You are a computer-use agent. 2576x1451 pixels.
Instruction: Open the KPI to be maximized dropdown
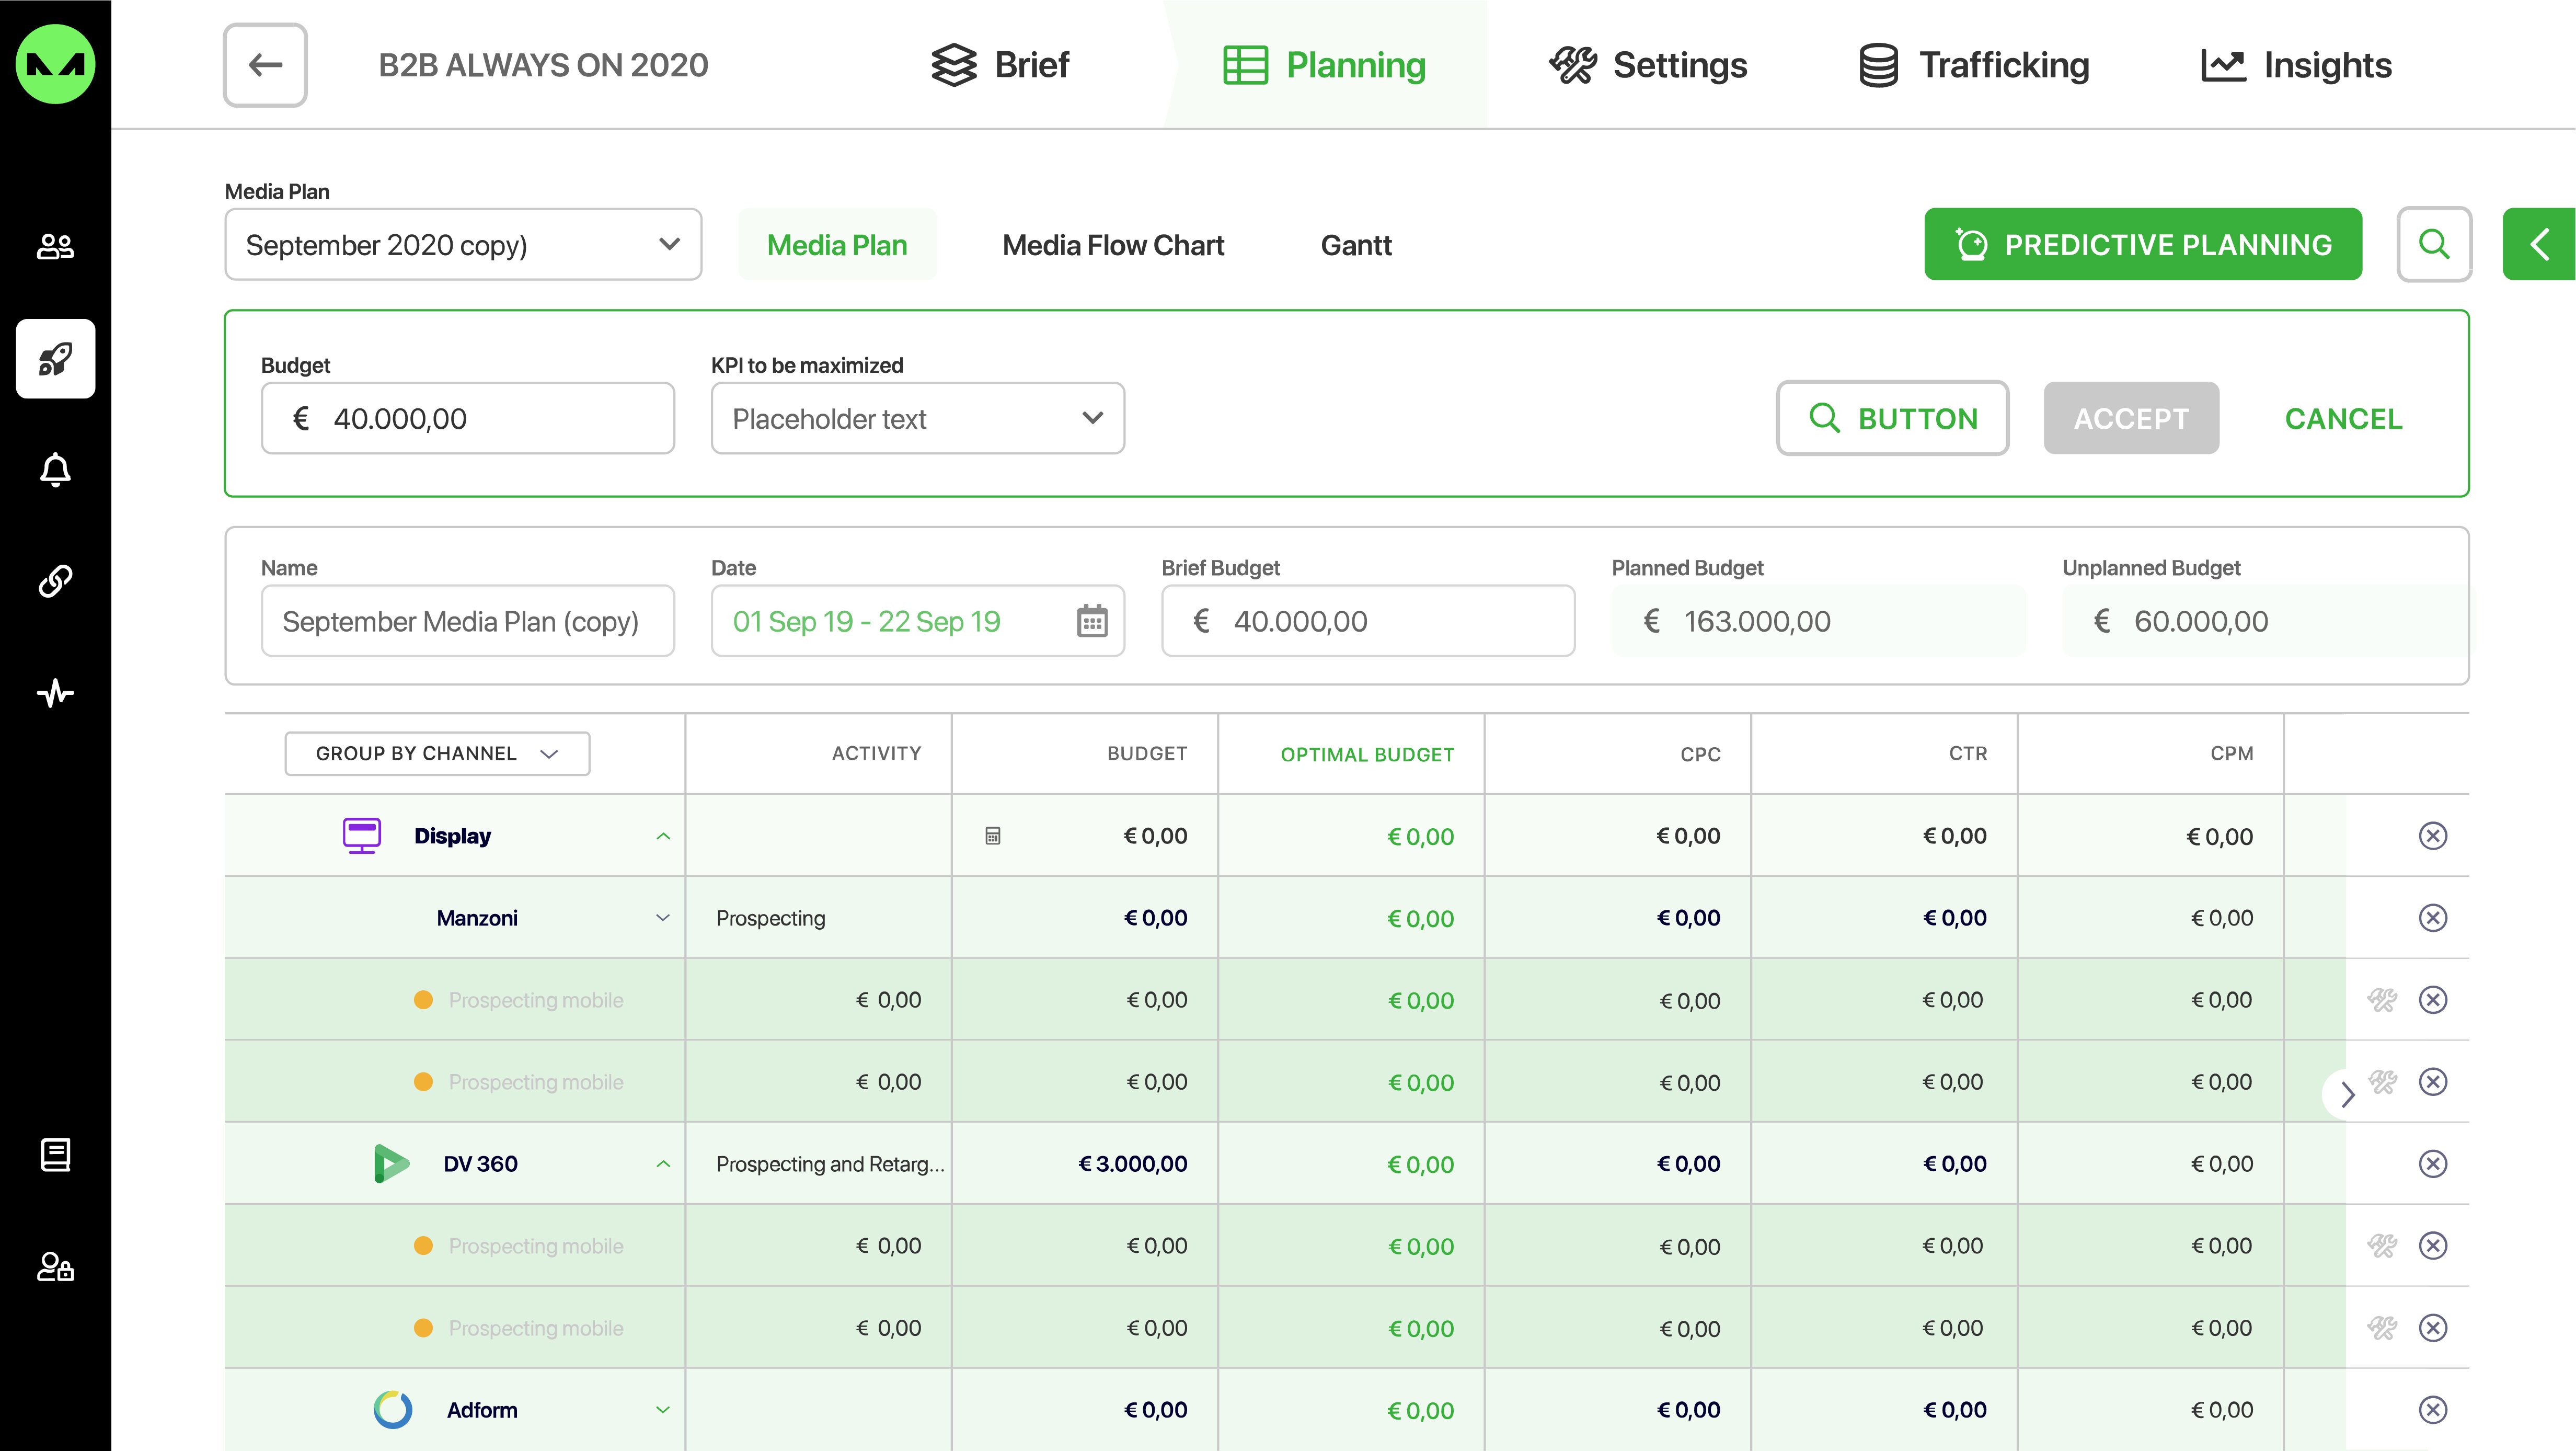[x=917, y=419]
